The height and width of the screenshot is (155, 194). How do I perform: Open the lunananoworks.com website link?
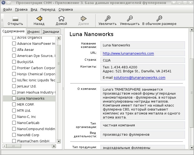pyautogui.click(x=128, y=54)
